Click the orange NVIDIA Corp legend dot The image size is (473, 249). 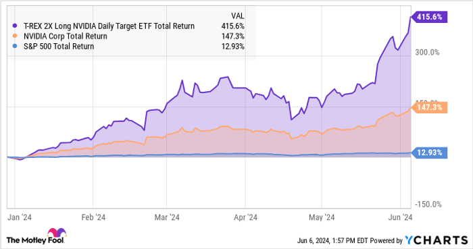coord(15,36)
